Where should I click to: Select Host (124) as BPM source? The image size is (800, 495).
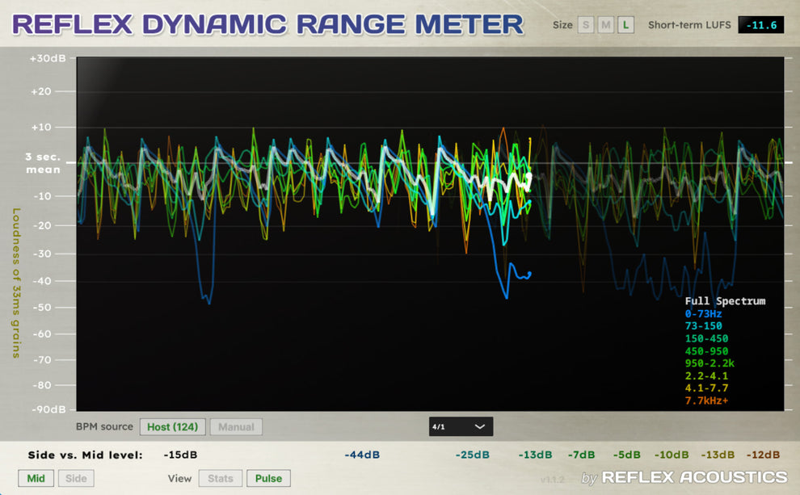pyautogui.click(x=172, y=426)
